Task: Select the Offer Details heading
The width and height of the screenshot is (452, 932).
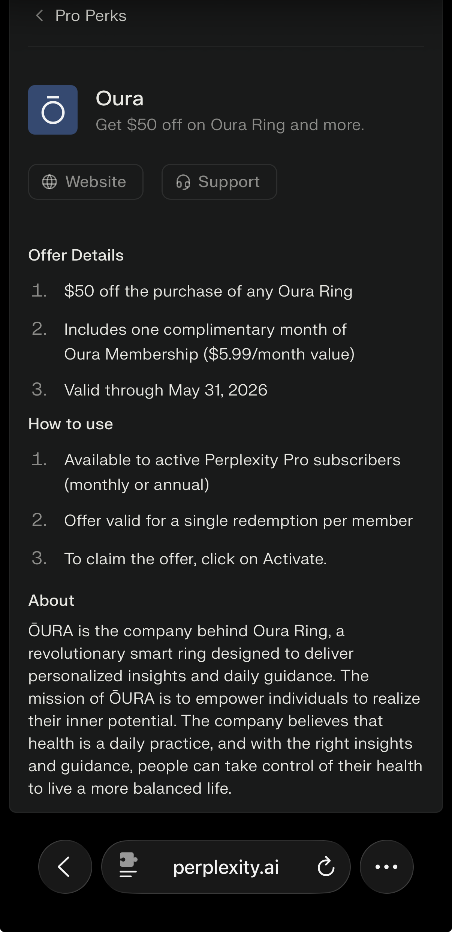Action: (76, 255)
